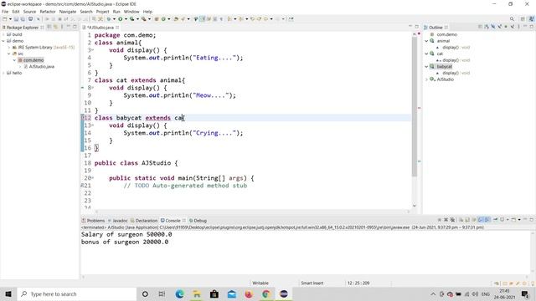This screenshot has height=301, width=536.
Task: Click the Search magnifier icon top right
Action: click(x=512, y=19)
